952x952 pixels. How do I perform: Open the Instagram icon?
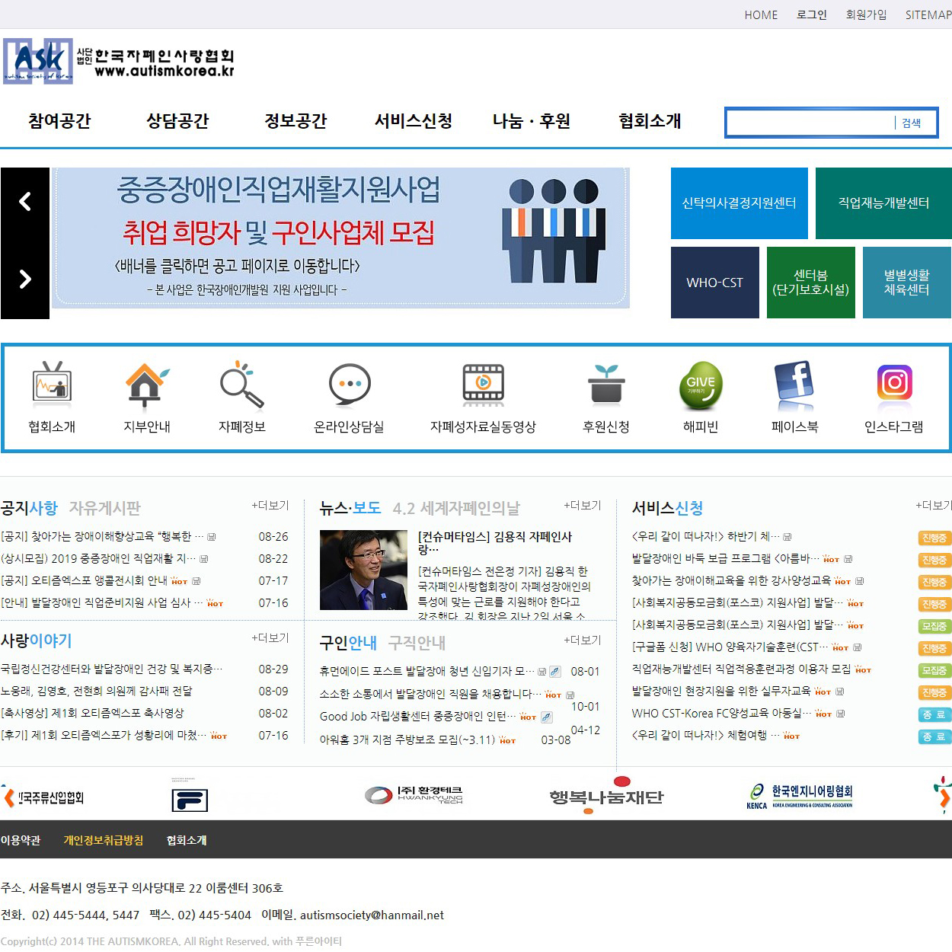(894, 383)
